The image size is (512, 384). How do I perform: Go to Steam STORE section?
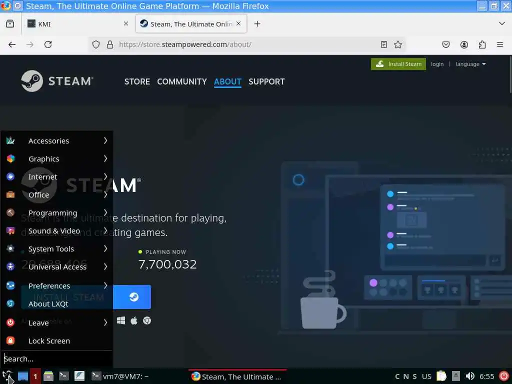point(137,81)
